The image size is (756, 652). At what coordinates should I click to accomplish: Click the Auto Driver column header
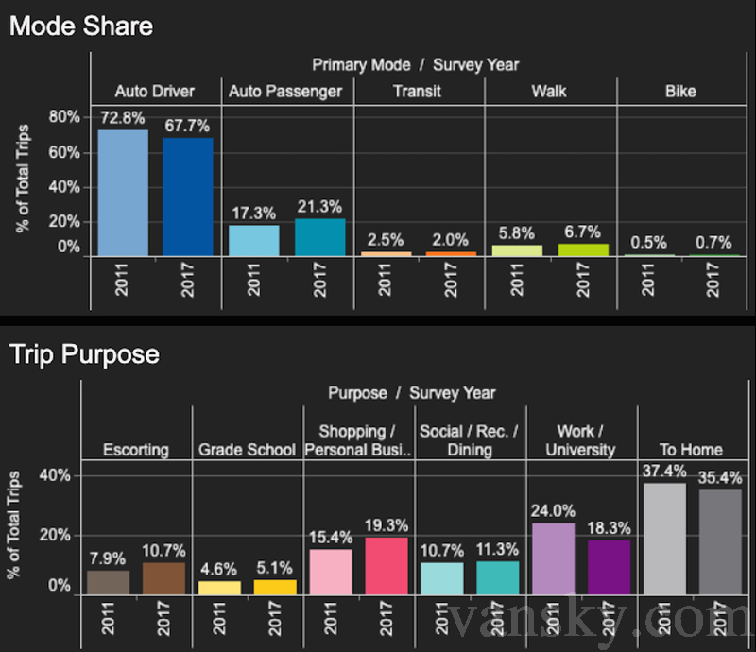pos(155,92)
